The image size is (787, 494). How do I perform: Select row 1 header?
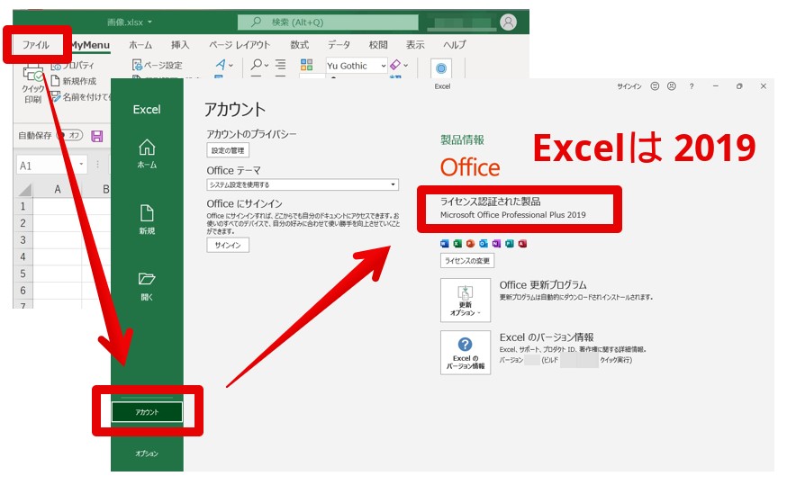pyautogui.click(x=23, y=206)
